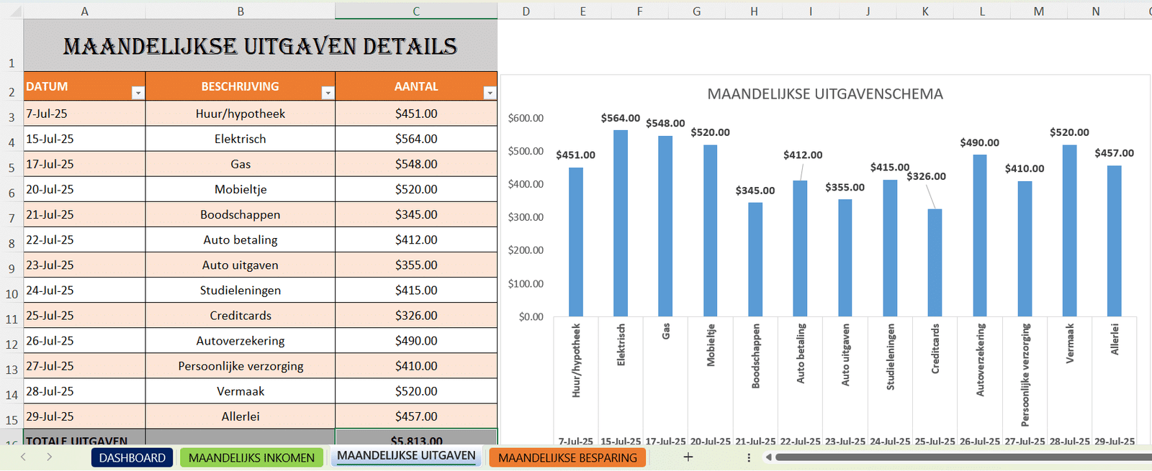This screenshot has width=1152, height=471.
Task: Open the DATUM filter dropdown
Action: [138, 93]
